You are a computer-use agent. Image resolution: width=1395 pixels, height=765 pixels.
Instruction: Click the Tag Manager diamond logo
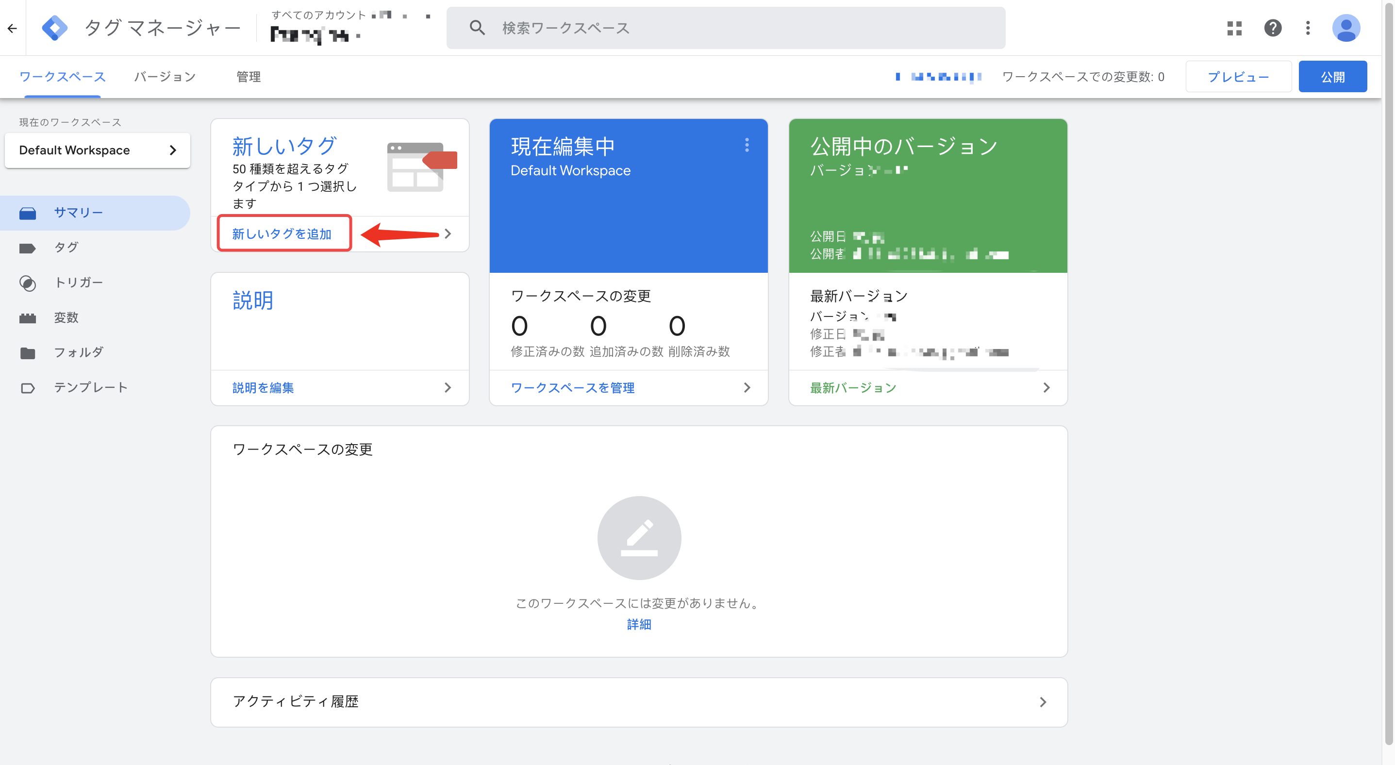click(55, 28)
